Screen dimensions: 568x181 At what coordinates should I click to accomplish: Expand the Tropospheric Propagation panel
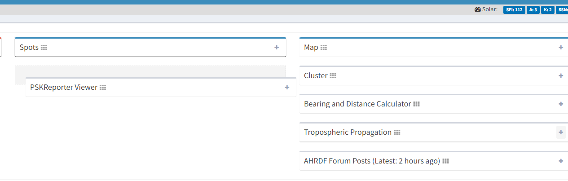click(561, 132)
